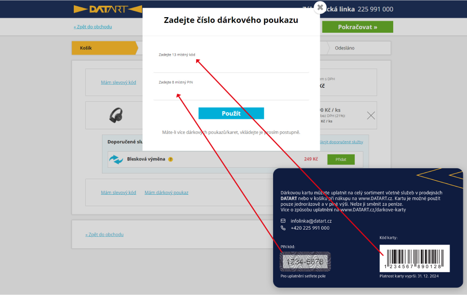Remove headphones item with X icon

[371, 115]
